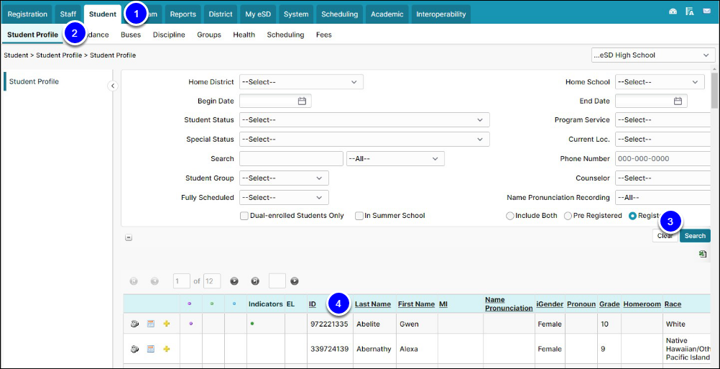Open the calendar icon in Abernathy's row
Image resolution: width=720 pixels, height=369 pixels.
click(151, 349)
